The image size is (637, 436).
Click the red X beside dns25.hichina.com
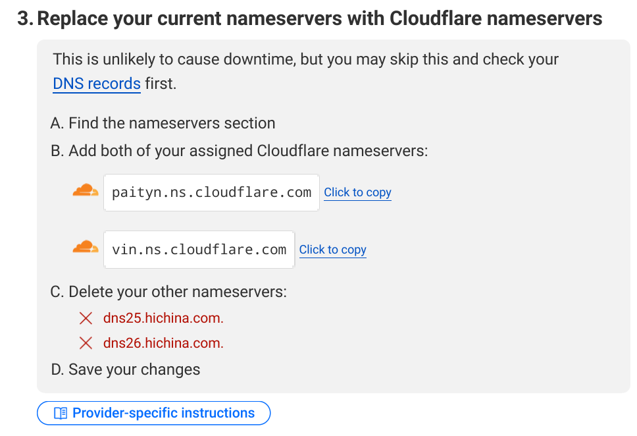[x=86, y=319]
